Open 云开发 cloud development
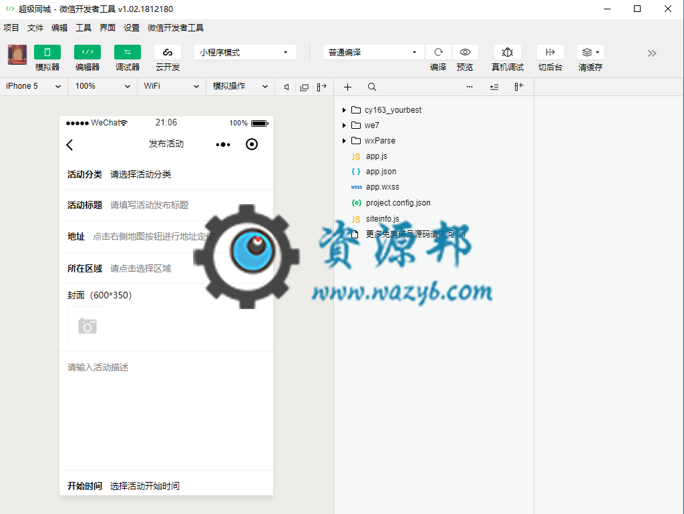The width and height of the screenshot is (684, 514). [x=168, y=52]
